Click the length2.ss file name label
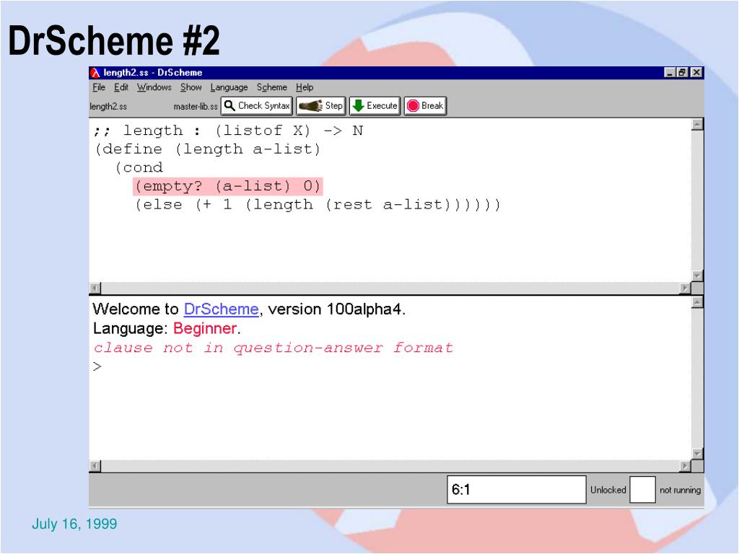Viewport: 739px width, 554px height. [108, 107]
